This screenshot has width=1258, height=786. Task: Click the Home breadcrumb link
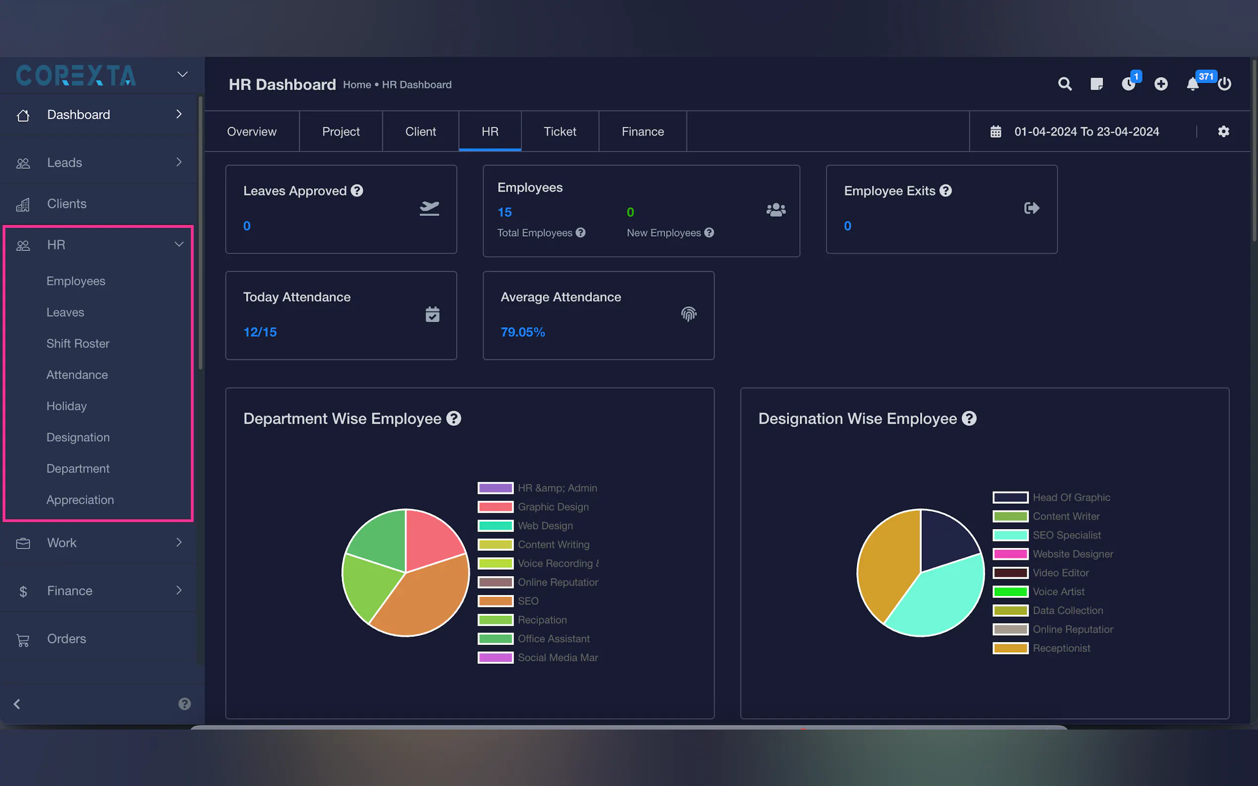(357, 85)
